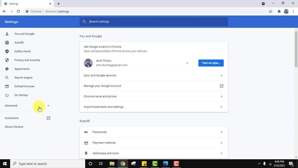Click the Passwords key icon

[86, 132]
